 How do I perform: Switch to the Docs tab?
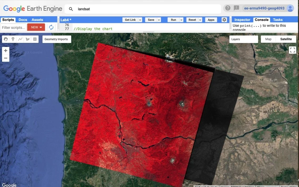(23, 20)
